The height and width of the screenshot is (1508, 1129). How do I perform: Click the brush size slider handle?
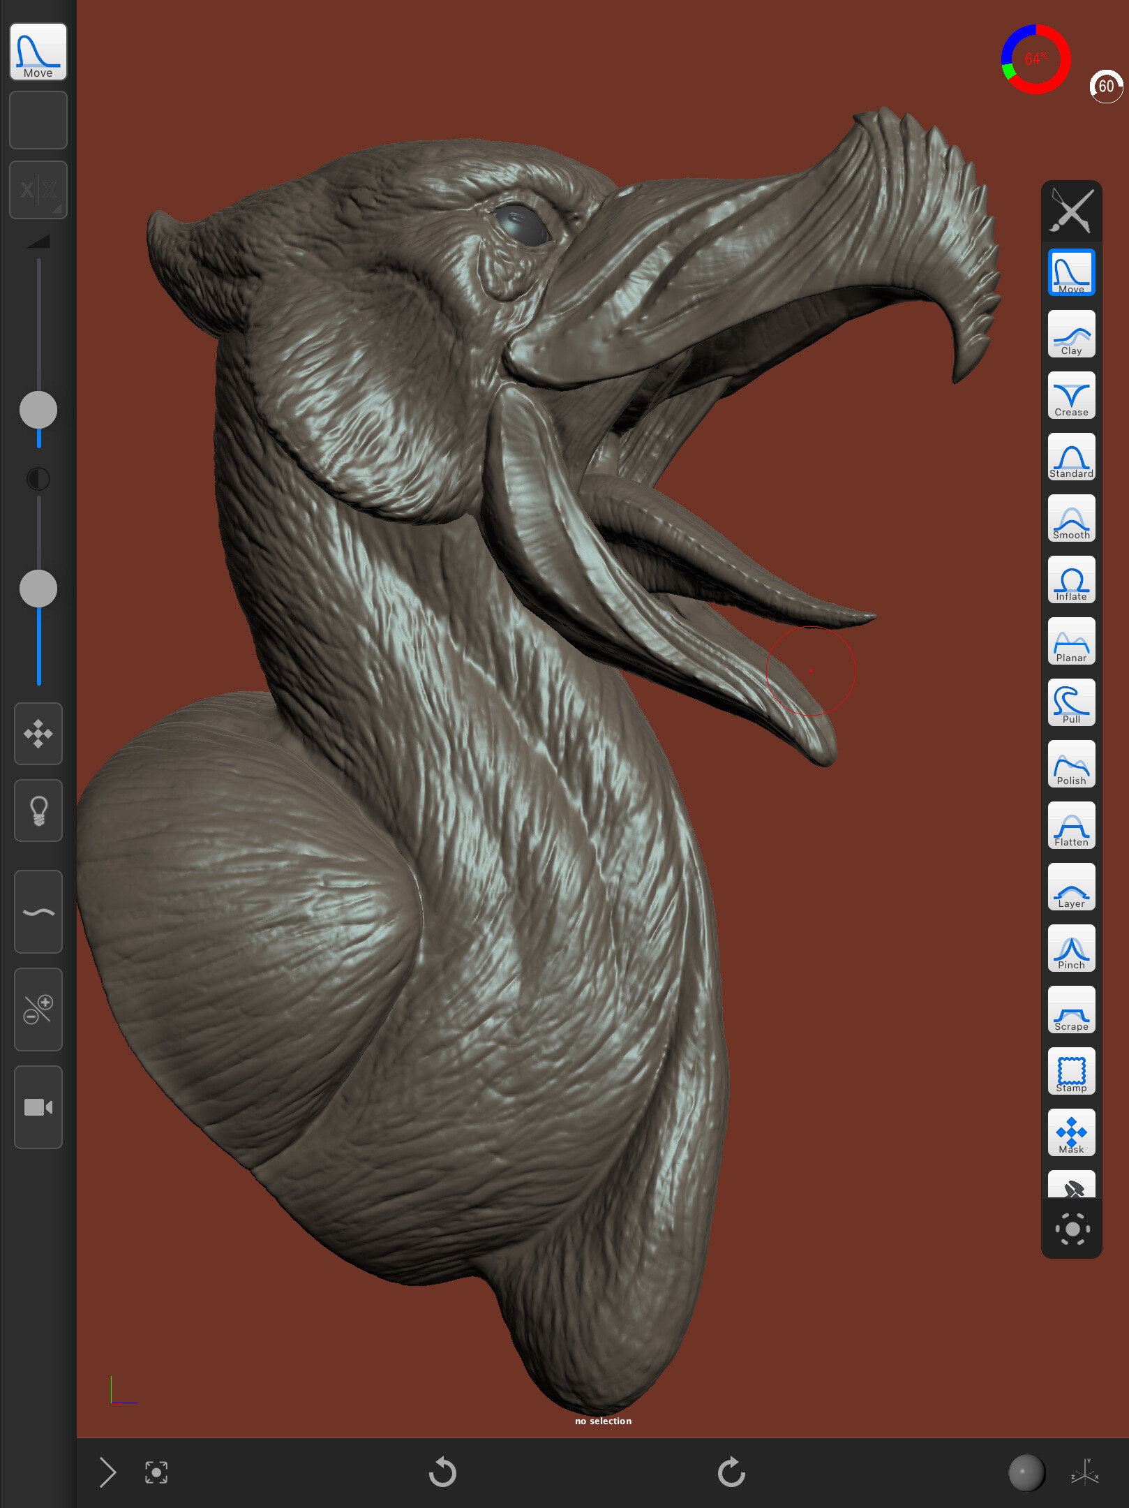point(38,410)
